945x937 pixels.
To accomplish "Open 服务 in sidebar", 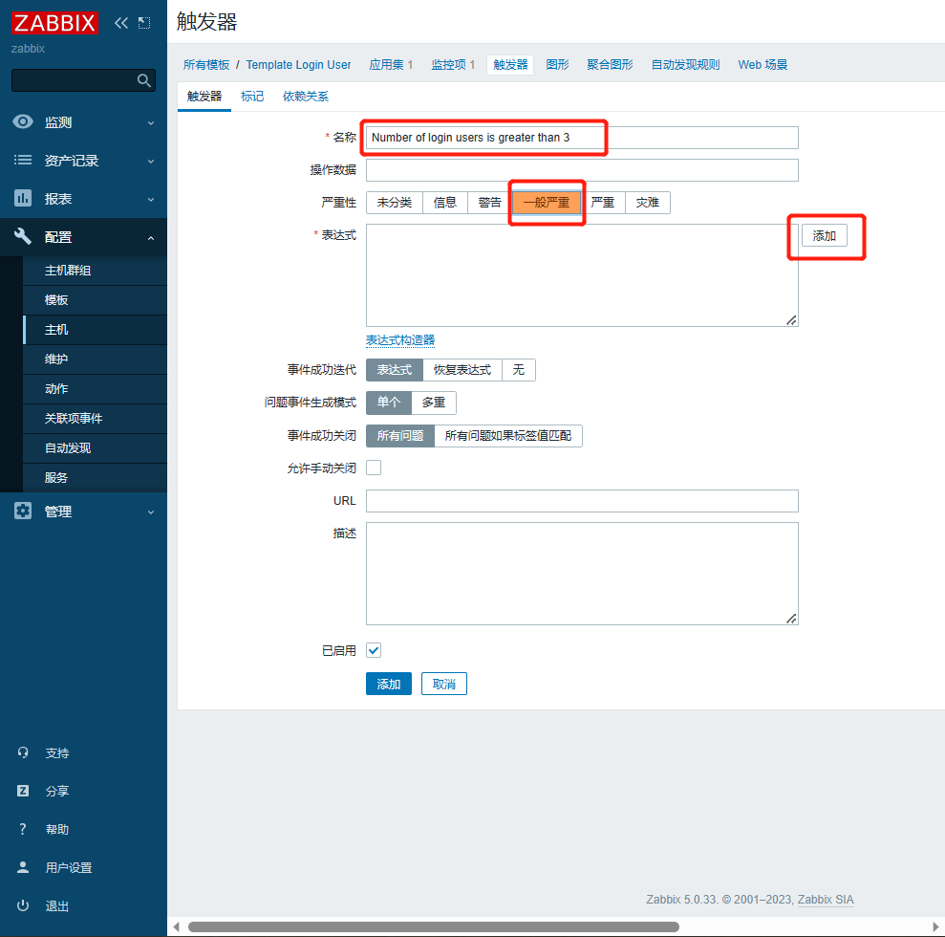I will 95,477.
